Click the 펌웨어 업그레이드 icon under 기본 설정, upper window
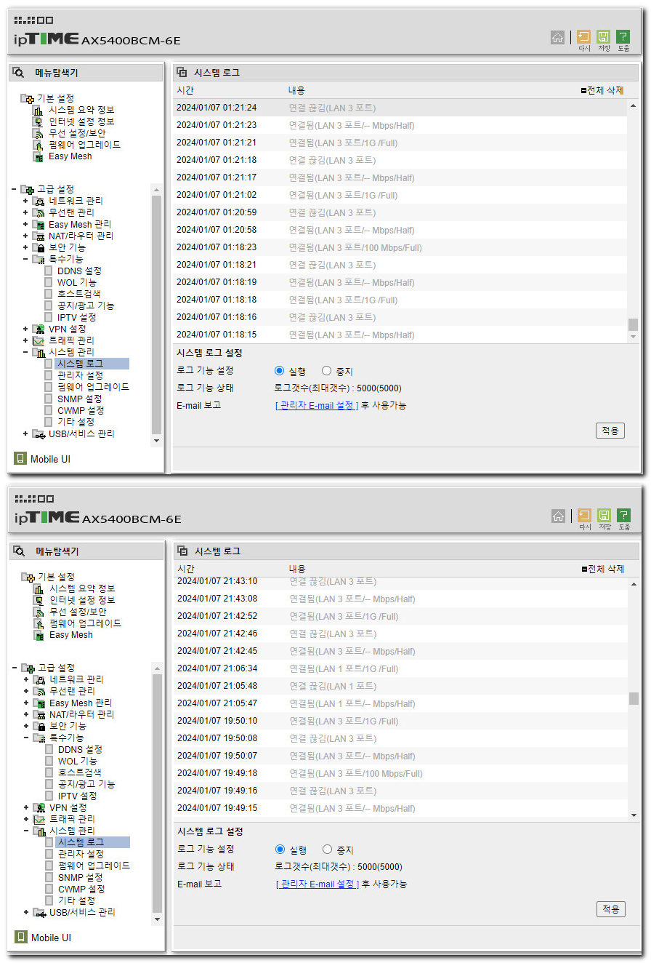 (38, 145)
